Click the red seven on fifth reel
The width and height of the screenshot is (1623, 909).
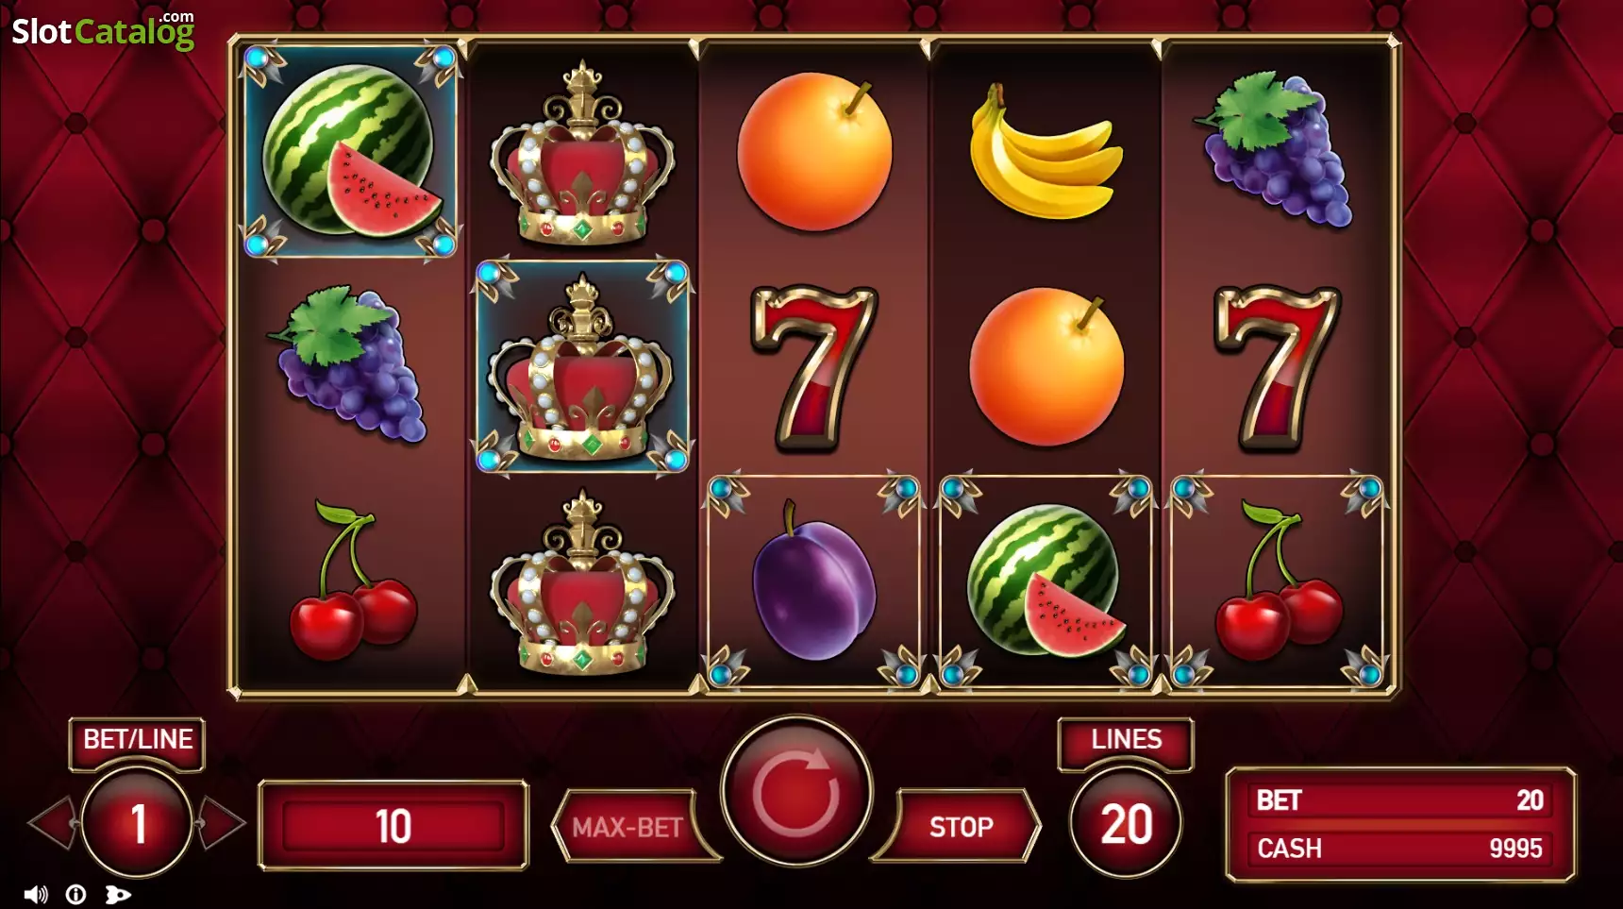[x=1278, y=366]
